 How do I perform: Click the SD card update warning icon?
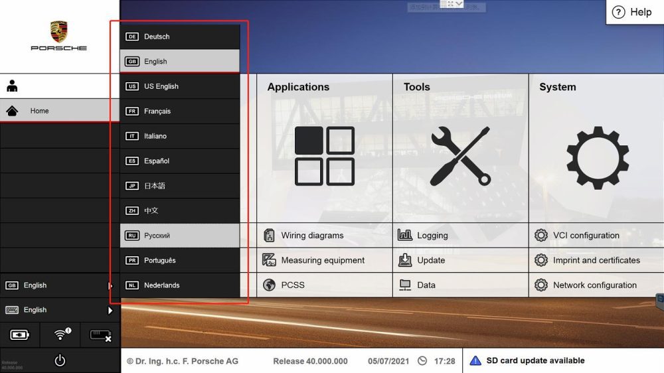pos(475,361)
